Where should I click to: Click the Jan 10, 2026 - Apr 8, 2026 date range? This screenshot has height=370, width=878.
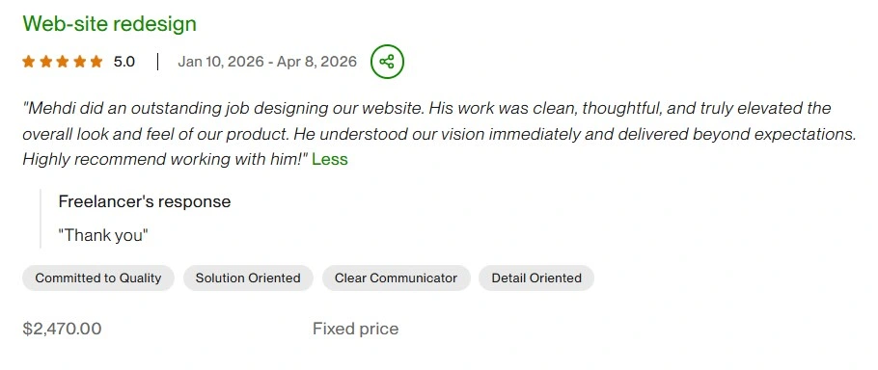coord(267,62)
